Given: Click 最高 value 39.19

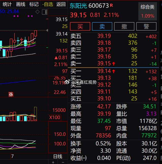Looking at the screenshot, I should [104, 114].
